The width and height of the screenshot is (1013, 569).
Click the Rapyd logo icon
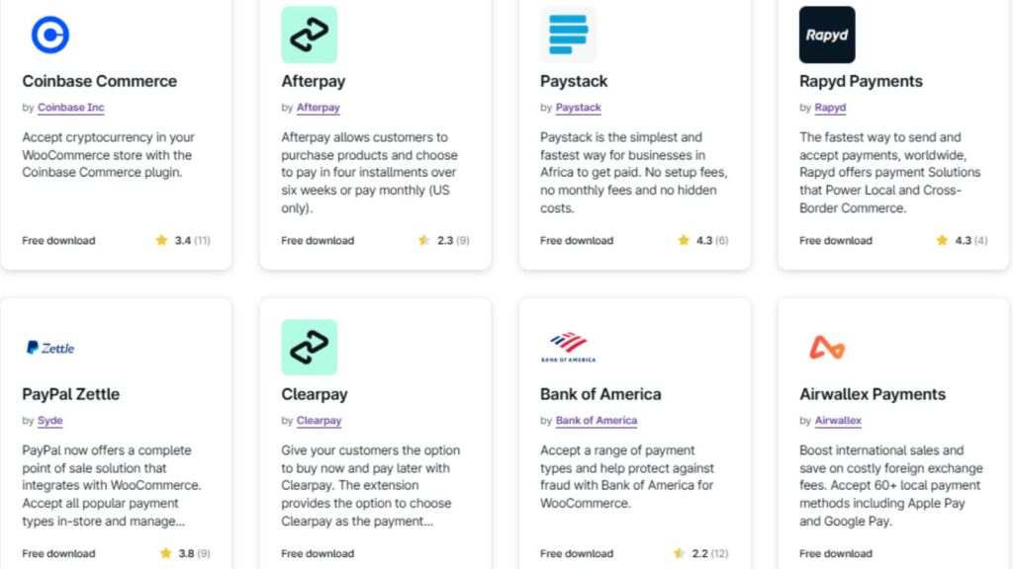click(x=827, y=36)
